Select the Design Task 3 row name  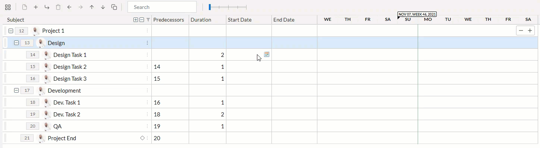pyautogui.click(x=70, y=78)
